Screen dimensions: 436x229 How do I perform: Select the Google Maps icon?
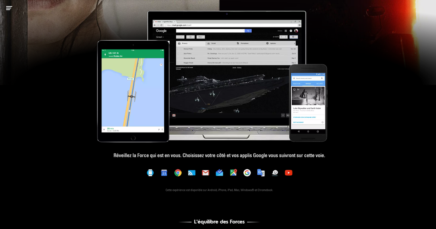[233, 173]
